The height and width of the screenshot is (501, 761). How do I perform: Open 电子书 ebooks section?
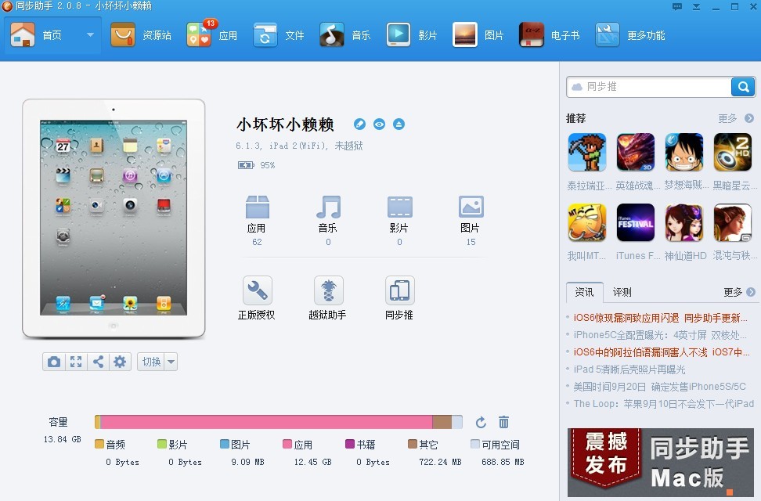[x=549, y=35]
